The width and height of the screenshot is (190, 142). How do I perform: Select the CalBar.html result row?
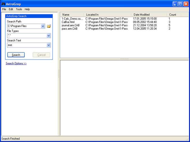[x=68, y=22]
